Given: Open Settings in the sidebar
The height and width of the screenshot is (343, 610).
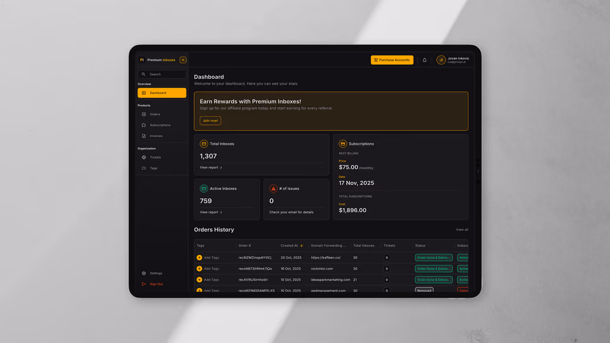Looking at the screenshot, I should pyautogui.click(x=162, y=273).
